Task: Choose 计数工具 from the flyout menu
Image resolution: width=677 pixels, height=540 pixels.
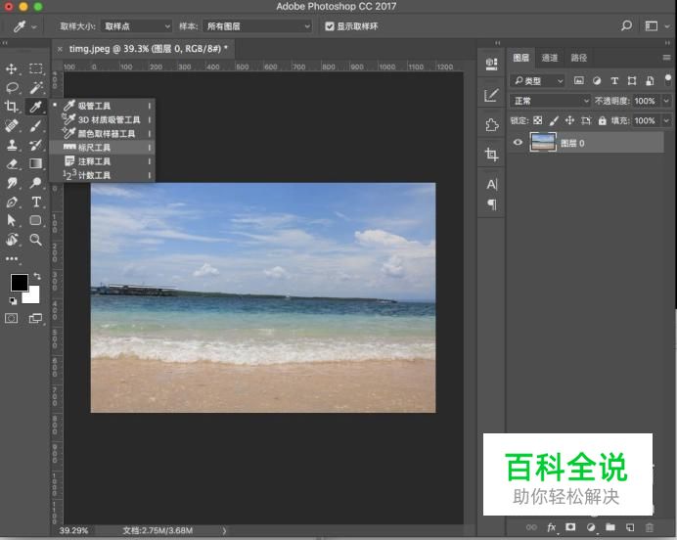Action: tap(95, 175)
